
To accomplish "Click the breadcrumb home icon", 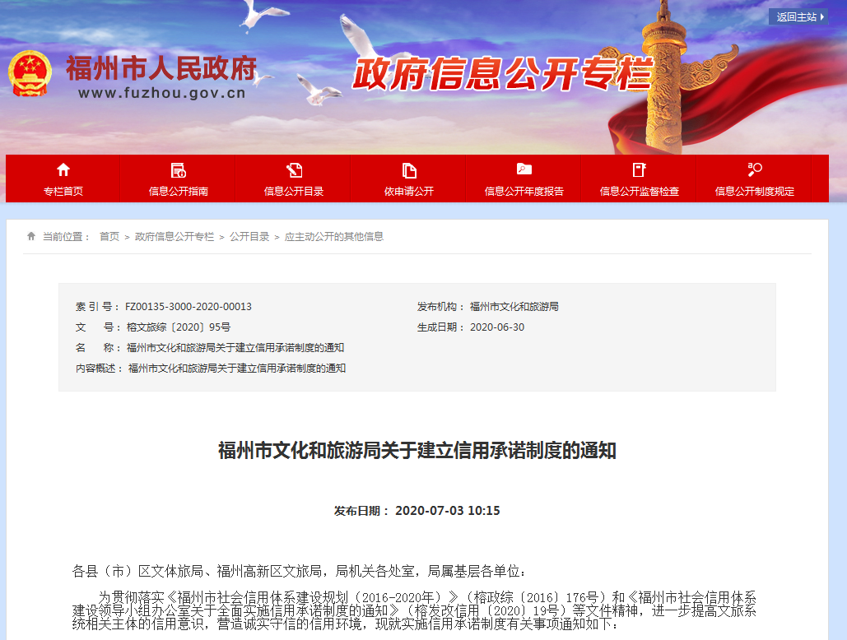I will 31,235.
